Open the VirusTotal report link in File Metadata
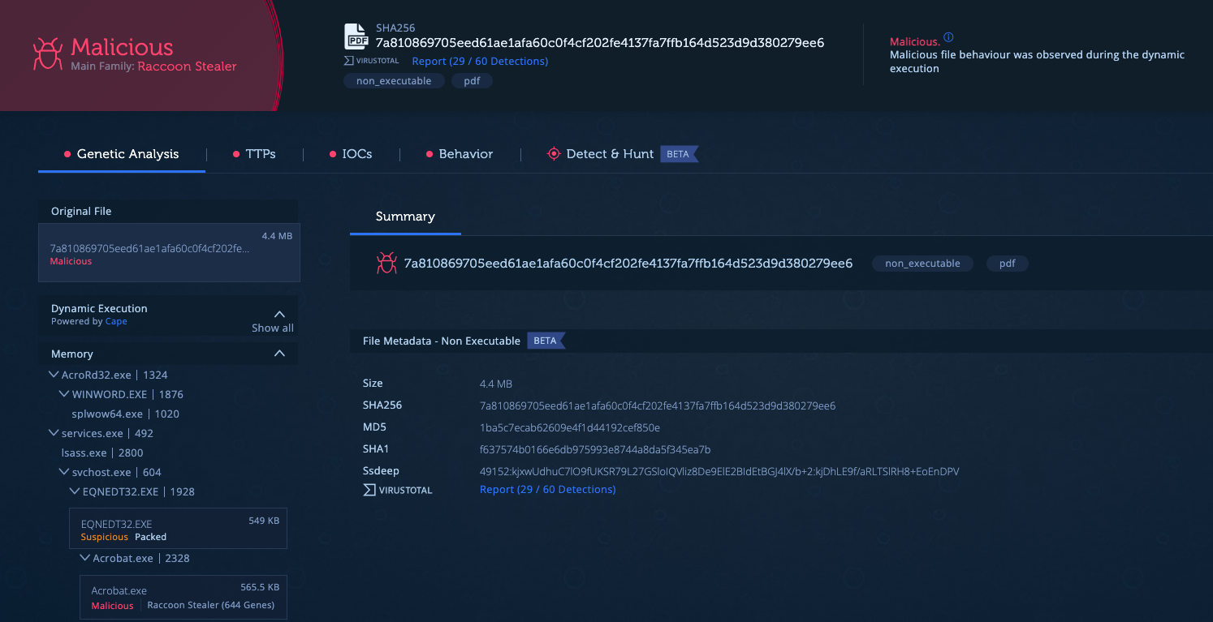This screenshot has height=622, width=1213. point(548,490)
